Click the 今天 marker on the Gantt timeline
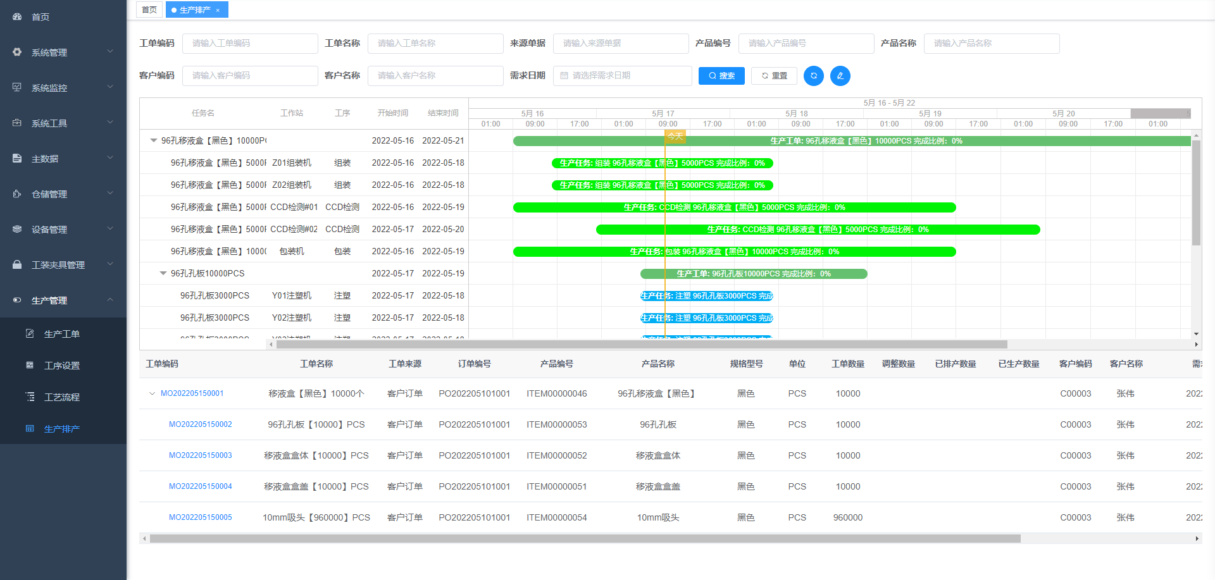The image size is (1215, 580). (x=675, y=136)
